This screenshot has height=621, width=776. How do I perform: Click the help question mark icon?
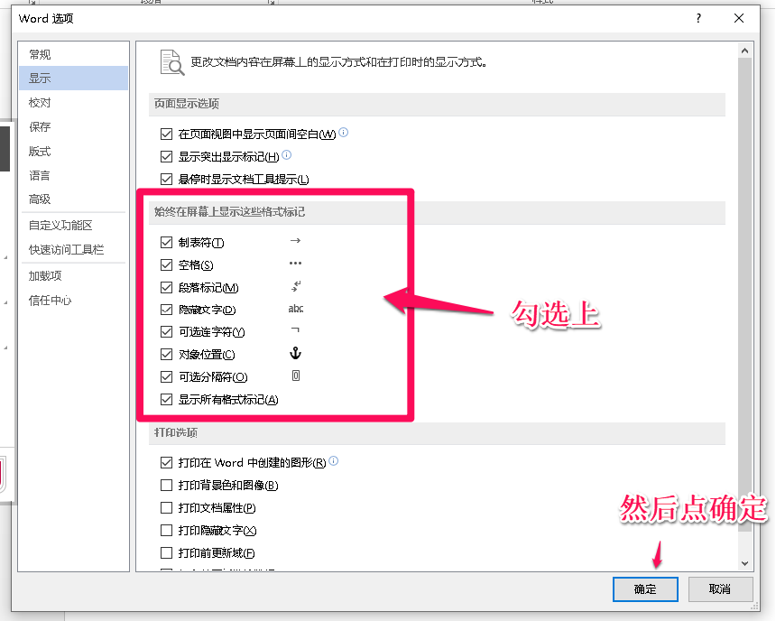coord(698,18)
